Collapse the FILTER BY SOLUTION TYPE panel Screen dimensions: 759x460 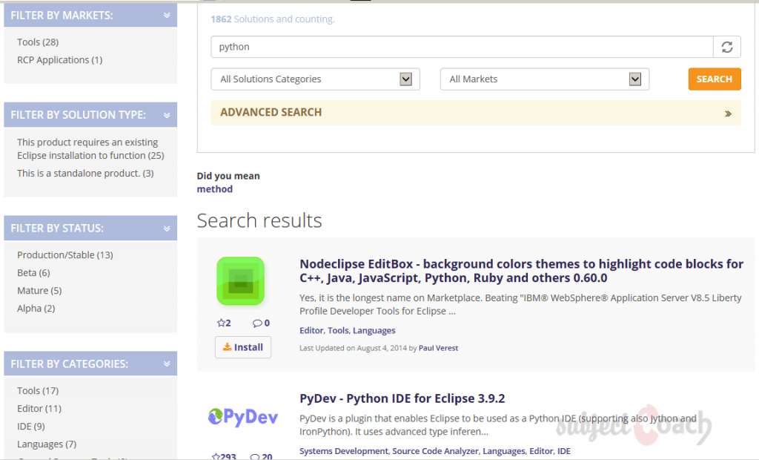(166, 115)
